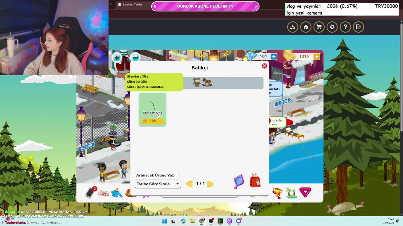Image resolution: width=403 pixels, height=226 pixels.
Task: Click the fist bump icon
Action: tap(103, 193)
